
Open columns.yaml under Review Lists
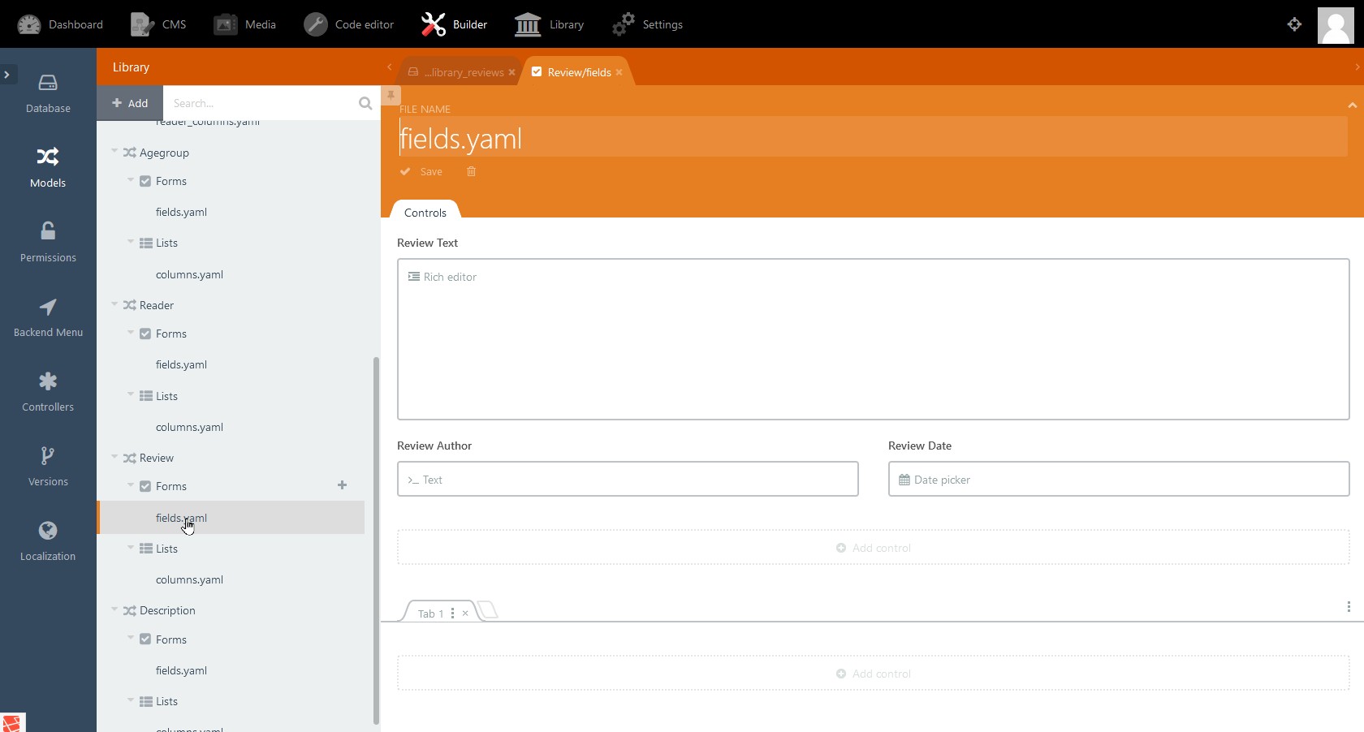coord(189,579)
